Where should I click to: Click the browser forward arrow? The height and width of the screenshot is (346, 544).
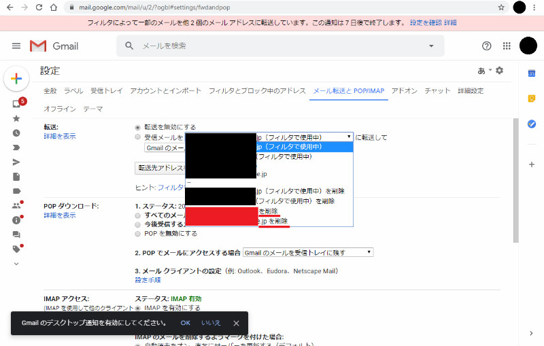pos(24,7)
